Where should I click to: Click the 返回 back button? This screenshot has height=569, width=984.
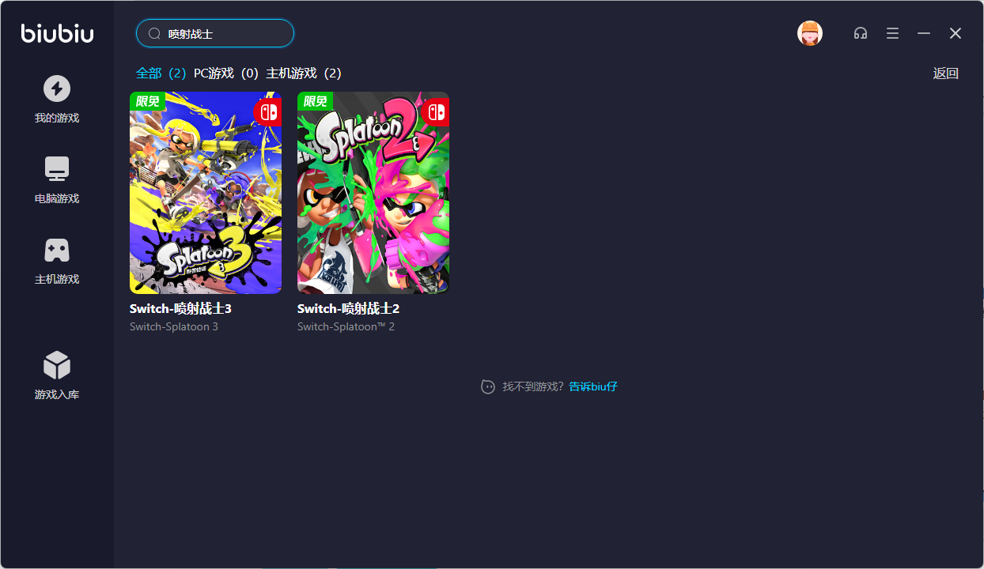pos(946,73)
